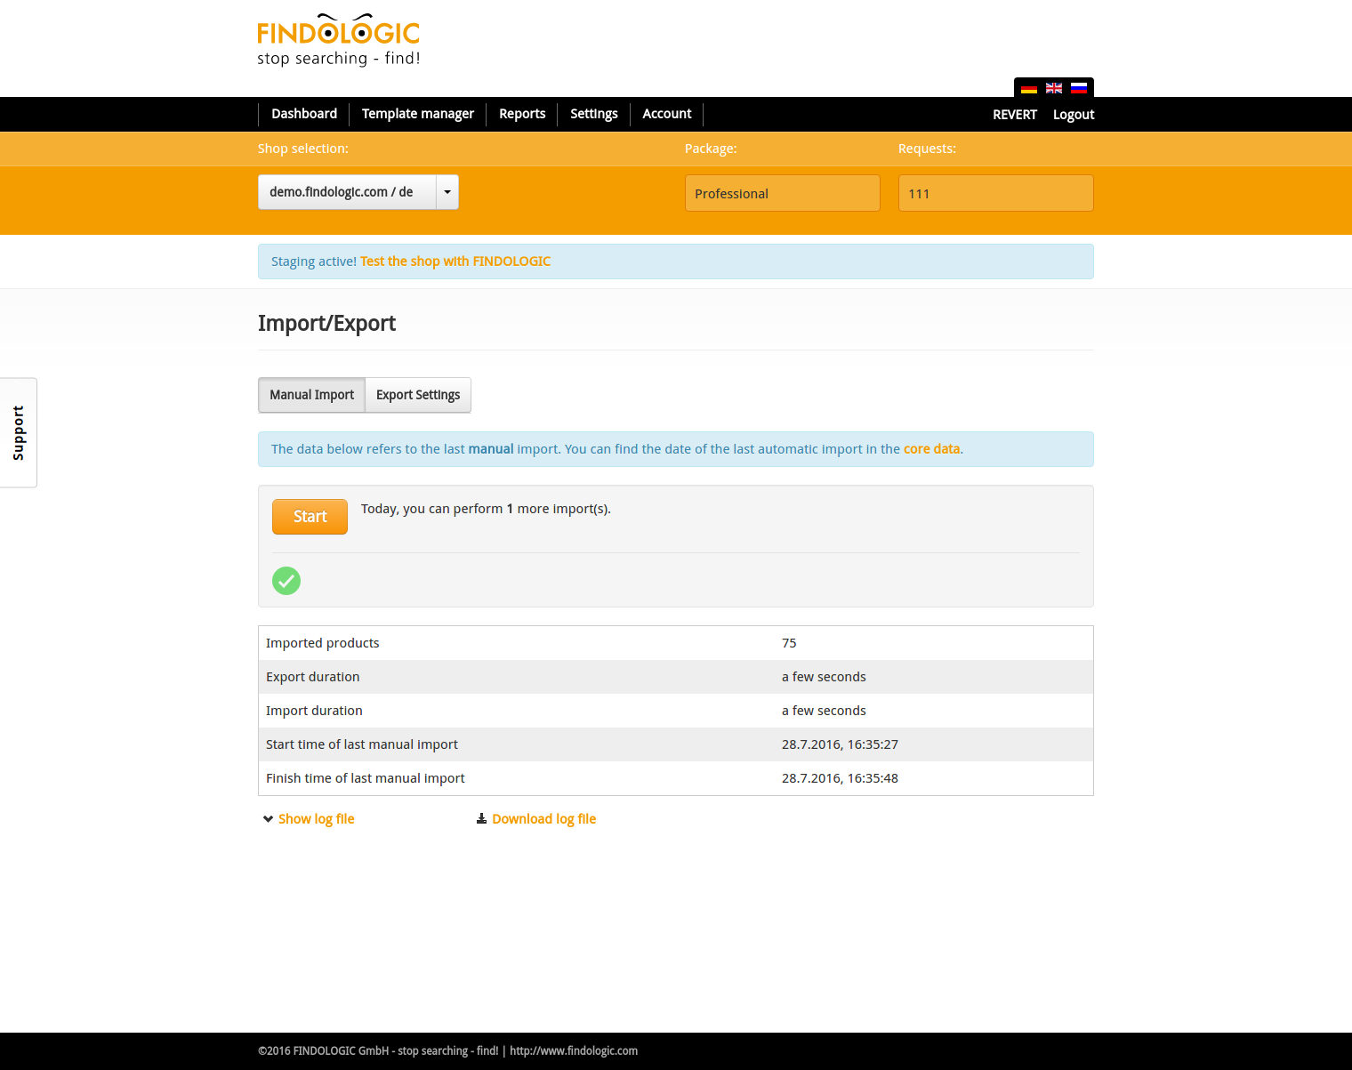Select the Import duration row label

(x=314, y=711)
